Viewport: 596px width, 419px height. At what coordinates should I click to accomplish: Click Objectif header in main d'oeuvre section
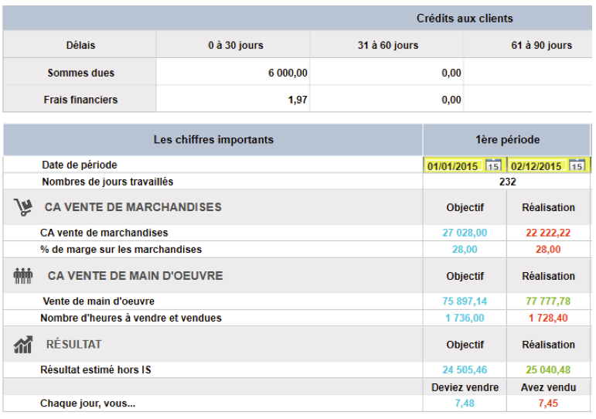[x=465, y=276]
